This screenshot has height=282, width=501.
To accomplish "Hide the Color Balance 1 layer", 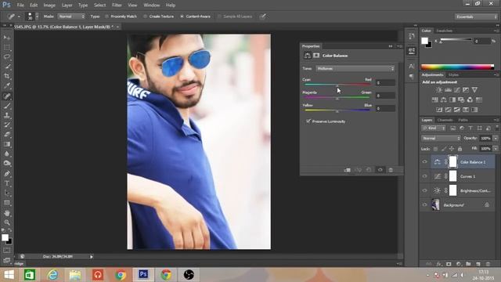I will coord(424,162).
